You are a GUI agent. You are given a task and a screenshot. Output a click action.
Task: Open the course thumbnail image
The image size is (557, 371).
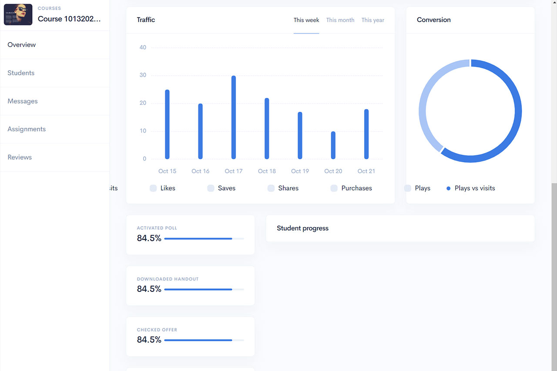[18, 14]
